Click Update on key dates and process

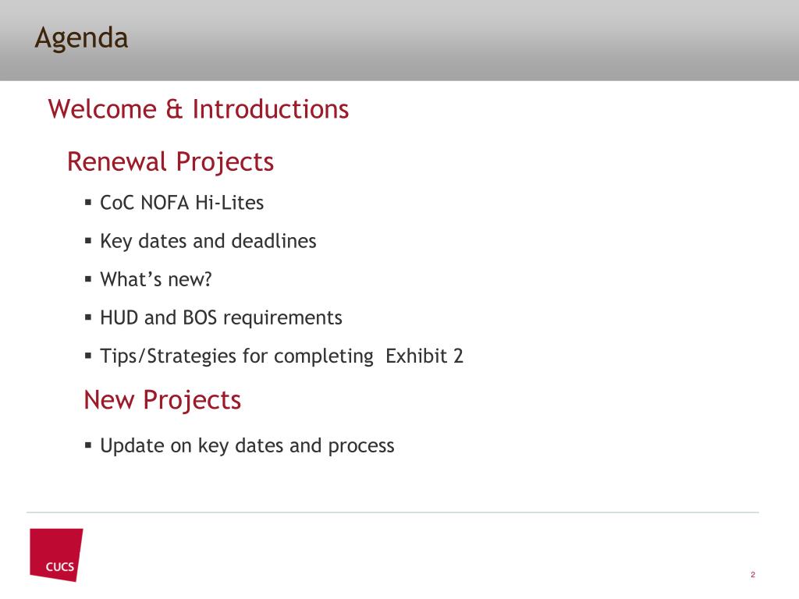(247, 445)
